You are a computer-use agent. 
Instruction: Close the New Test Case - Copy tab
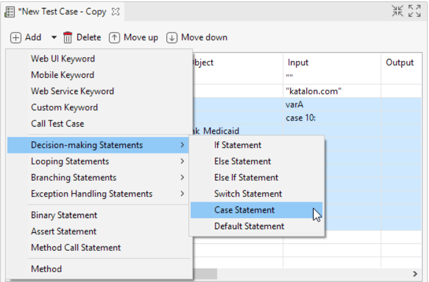[x=115, y=12]
